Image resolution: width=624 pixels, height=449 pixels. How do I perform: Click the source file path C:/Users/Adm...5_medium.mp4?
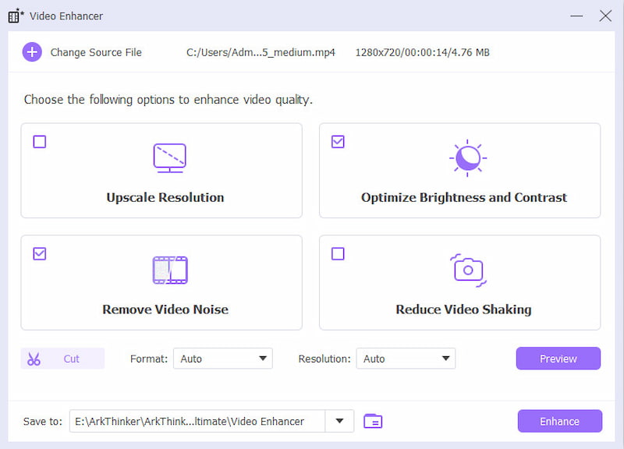tap(261, 52)
